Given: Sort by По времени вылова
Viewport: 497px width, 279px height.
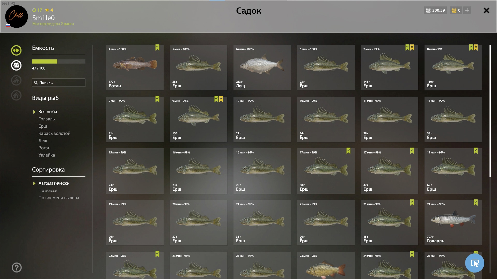Looking at the screenshot, I should [59, 198].
